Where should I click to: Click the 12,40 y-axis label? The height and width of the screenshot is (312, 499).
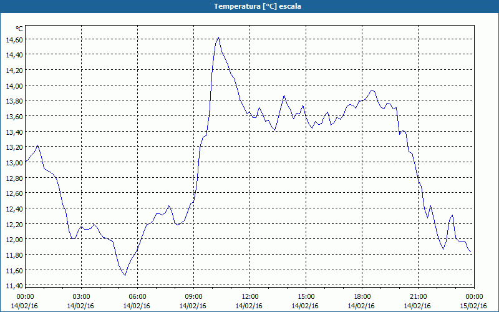click(14, 209)
